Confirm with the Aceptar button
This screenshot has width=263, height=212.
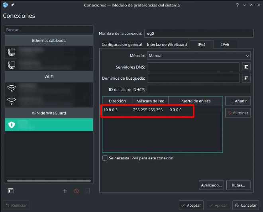(191, 205)
